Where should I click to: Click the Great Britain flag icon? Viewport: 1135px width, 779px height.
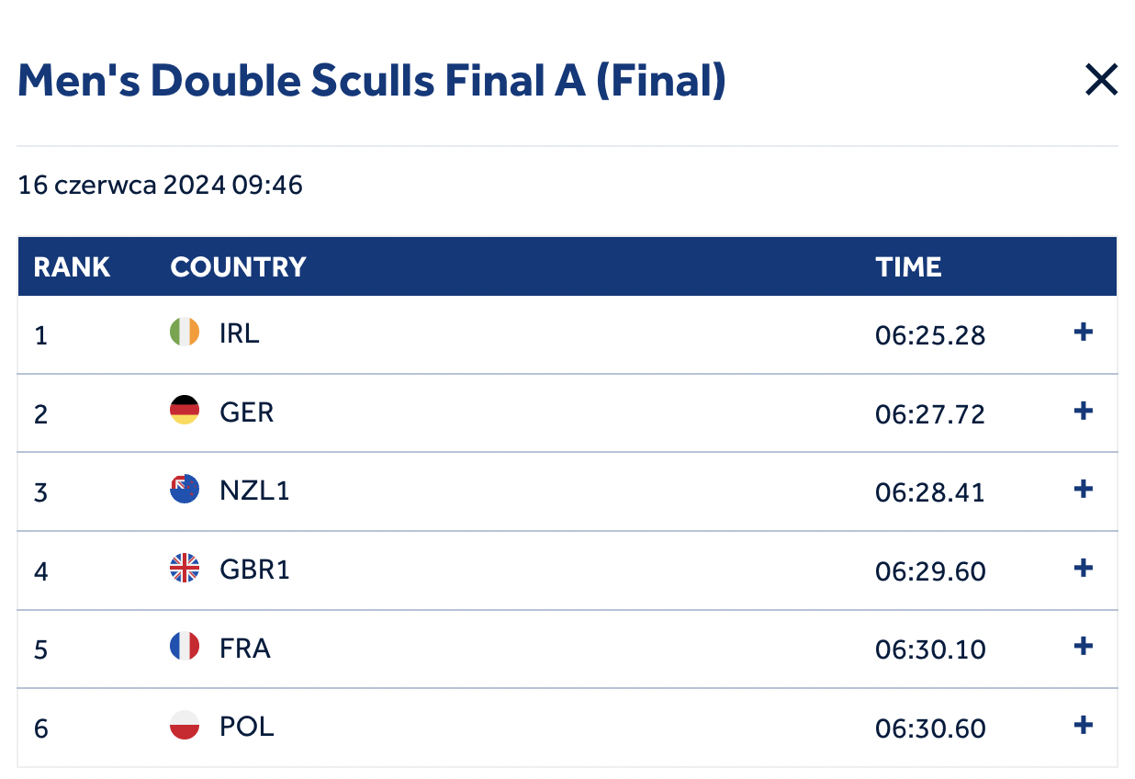185,569
